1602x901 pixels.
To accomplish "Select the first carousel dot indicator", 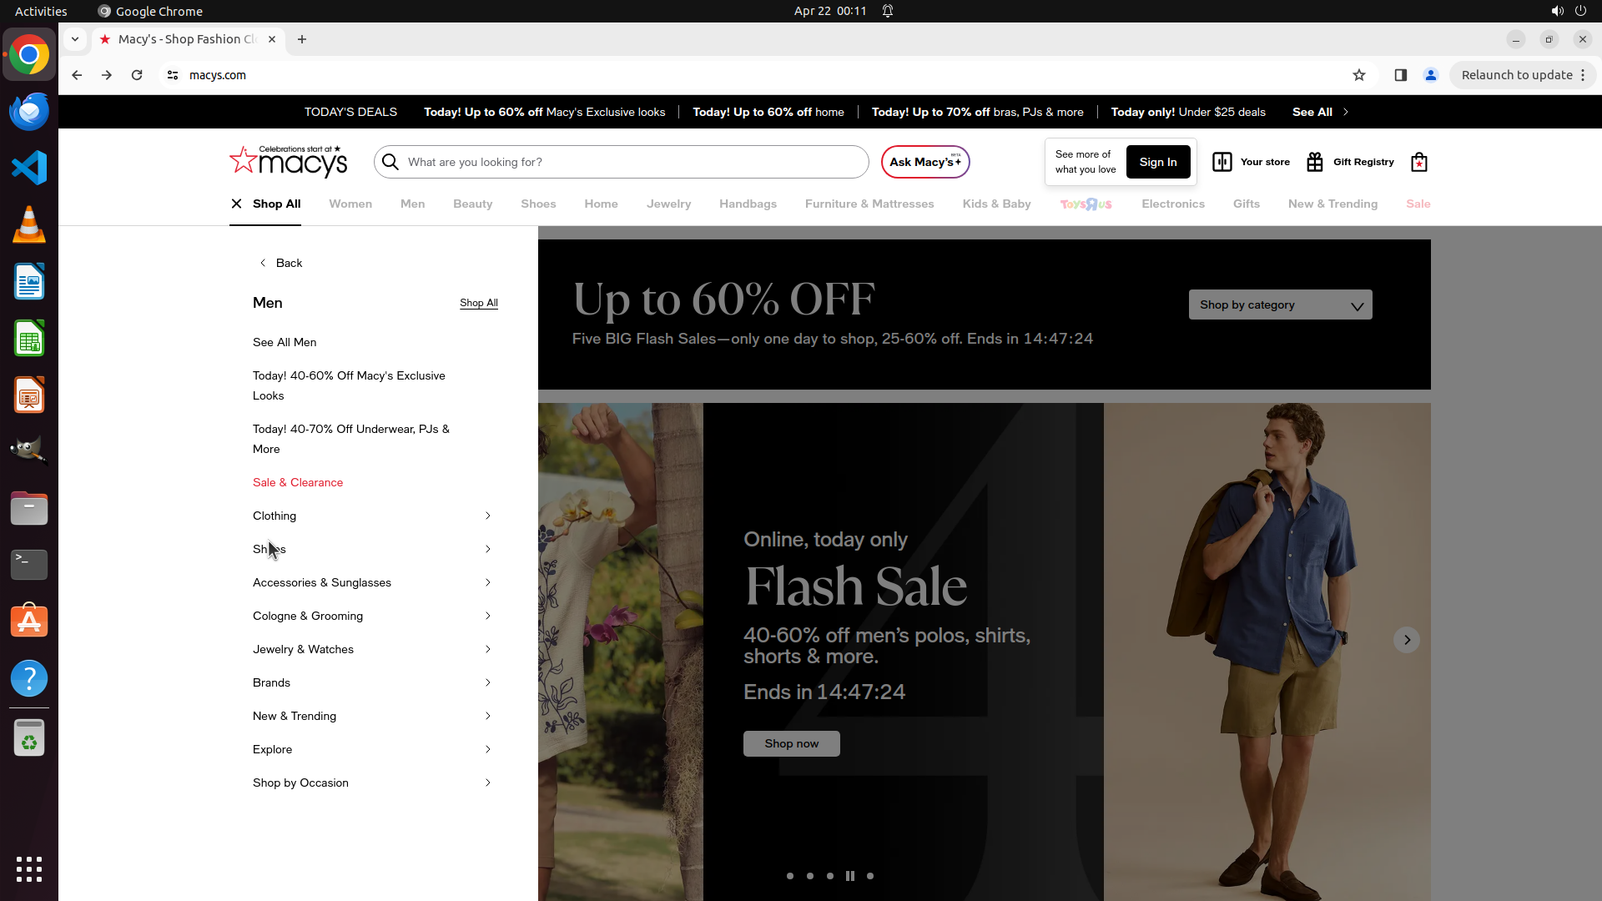I will (x=790, y=876).
